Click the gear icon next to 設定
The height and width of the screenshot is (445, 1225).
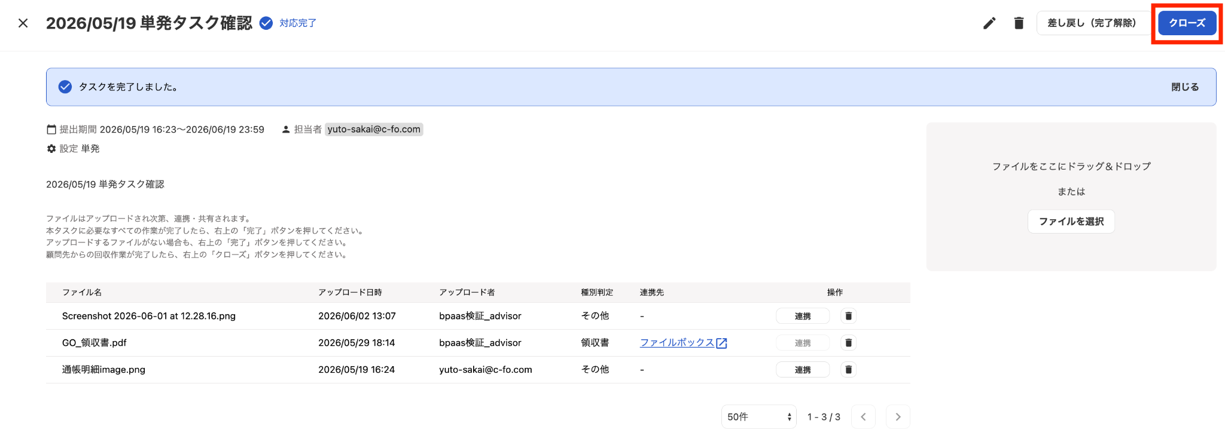click(x=51, y=149)
